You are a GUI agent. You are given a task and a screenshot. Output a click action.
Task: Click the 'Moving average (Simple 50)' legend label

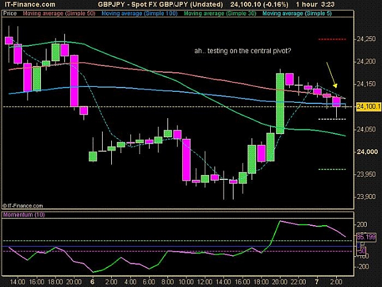click(59, 13)
